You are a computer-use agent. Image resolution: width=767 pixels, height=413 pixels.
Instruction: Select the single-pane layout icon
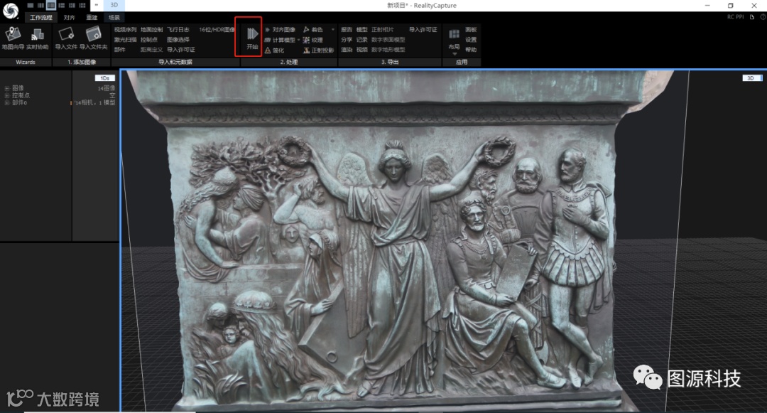click(x=31, y=6)
